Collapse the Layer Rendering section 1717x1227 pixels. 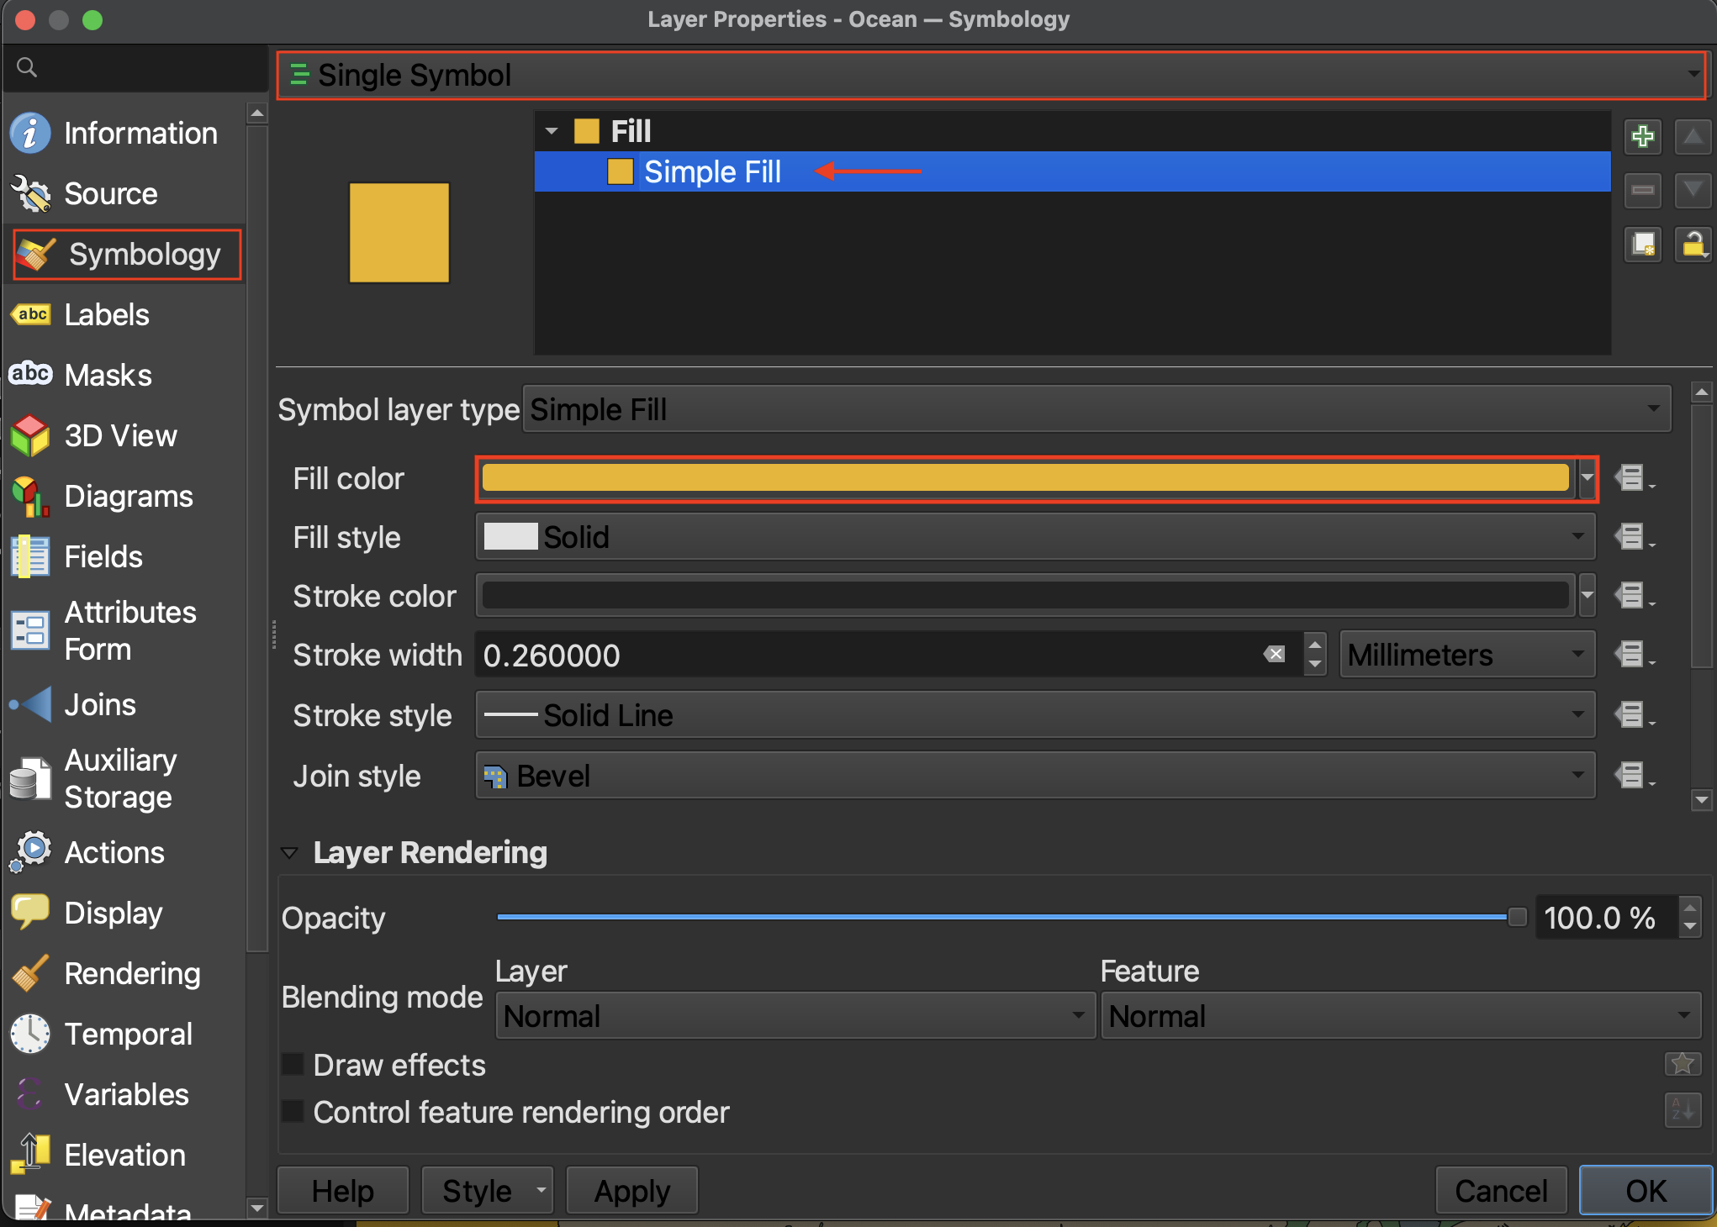pyautogui.click(x=289, y=853)
